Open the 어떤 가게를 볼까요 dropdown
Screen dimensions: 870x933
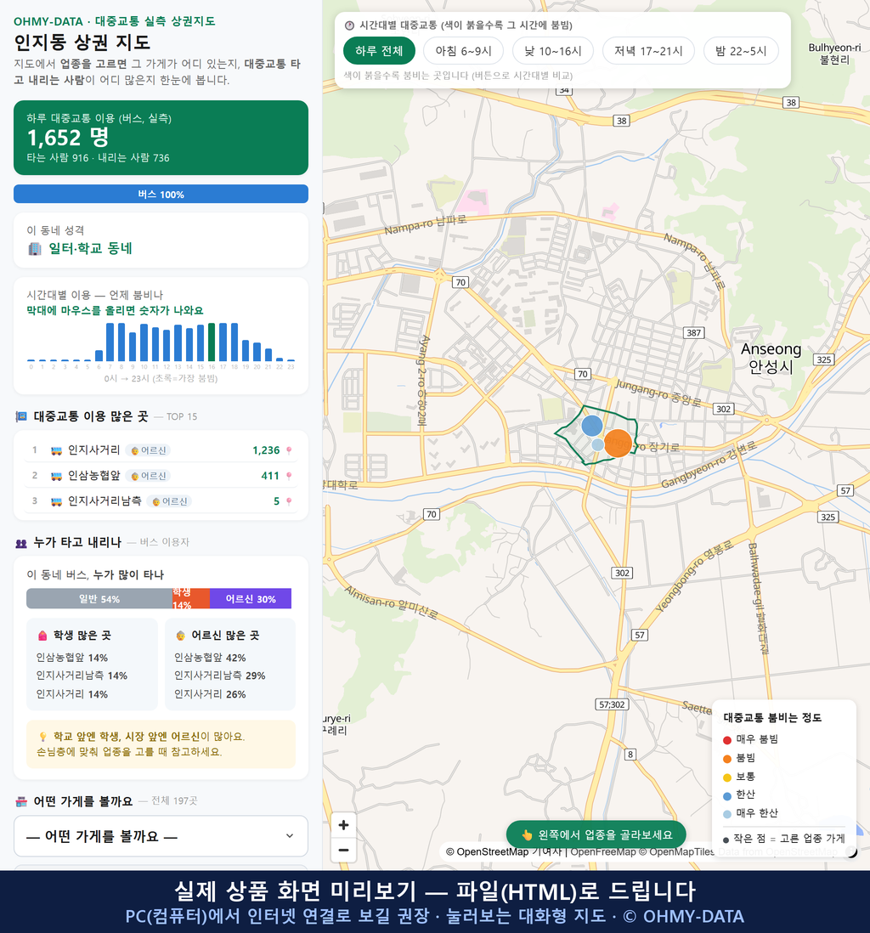click(161, 836)
